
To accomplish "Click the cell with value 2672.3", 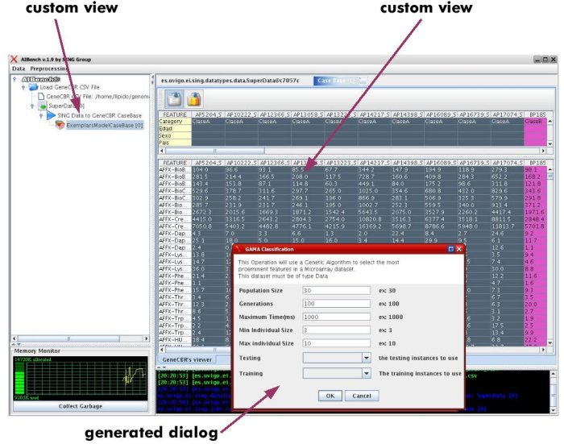I will (x=208, y=212).
